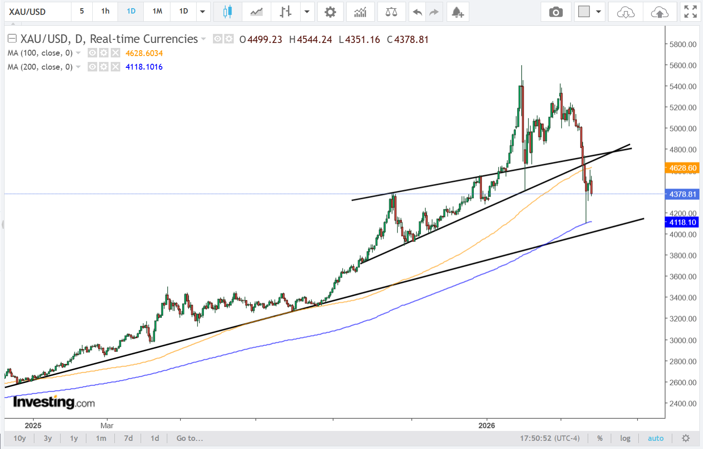The height and width of the screenshot is (449, 703).
Task: Create a price alert with bell icon
Action: tap(458, 12)
